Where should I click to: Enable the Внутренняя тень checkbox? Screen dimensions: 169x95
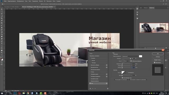click(90, 67)
